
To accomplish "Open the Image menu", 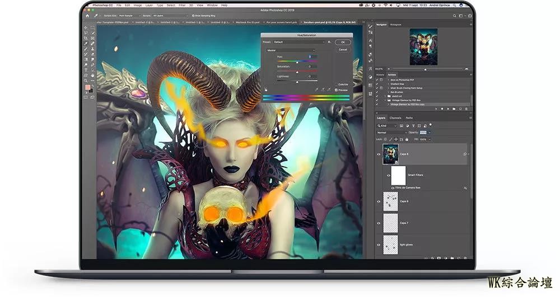I will 138,6.
